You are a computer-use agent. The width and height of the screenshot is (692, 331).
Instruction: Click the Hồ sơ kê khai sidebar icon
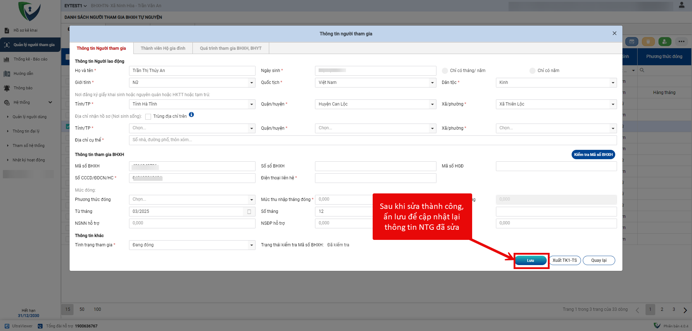[x=6, y=31]
